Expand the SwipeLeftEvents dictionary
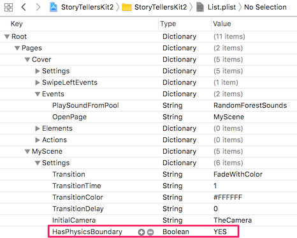297x238 pixels. pos(38,82)
